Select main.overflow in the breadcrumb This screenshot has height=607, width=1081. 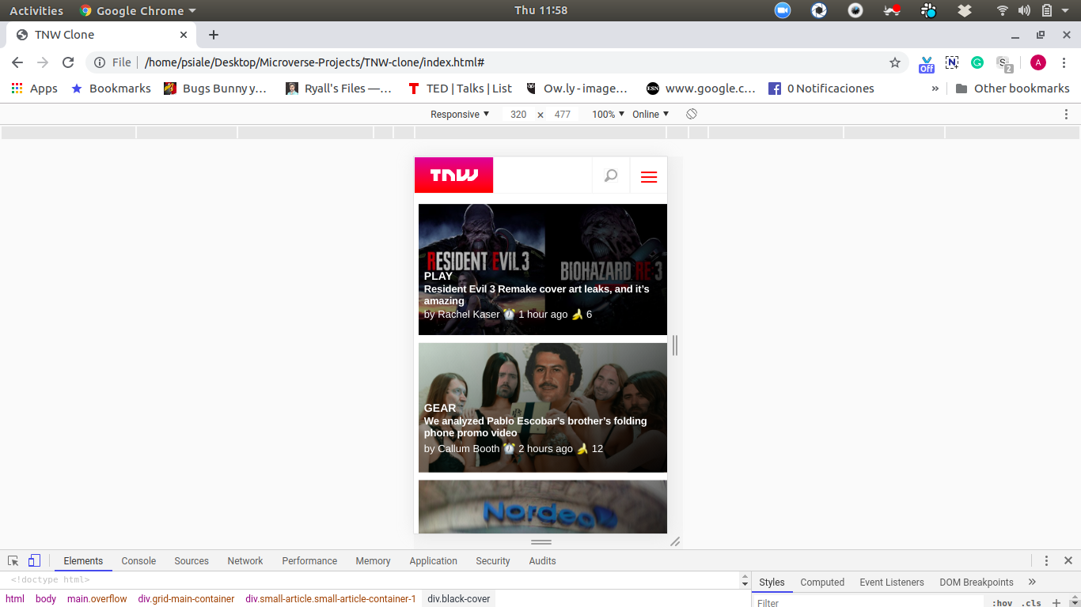pyautogui.click(x=97, y=598)
